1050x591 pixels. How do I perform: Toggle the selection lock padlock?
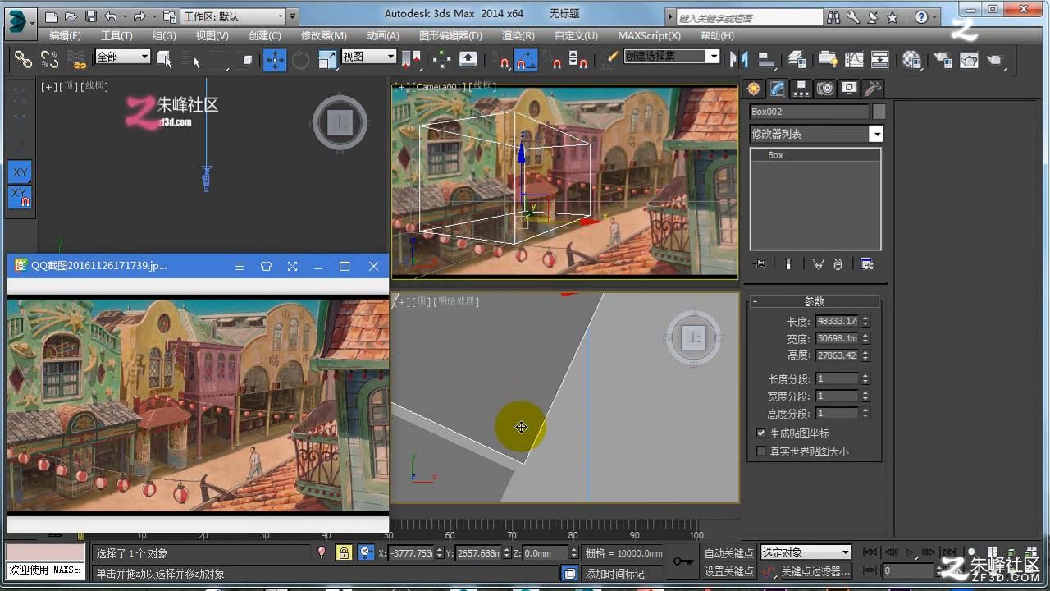(x=345, y=553)
